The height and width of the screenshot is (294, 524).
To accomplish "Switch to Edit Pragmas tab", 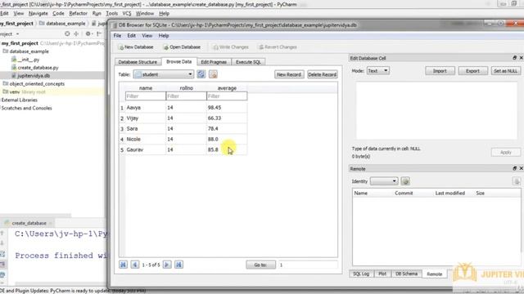I will coord(214,62).
